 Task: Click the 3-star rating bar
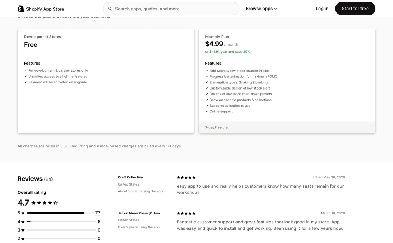click(61, 230)
